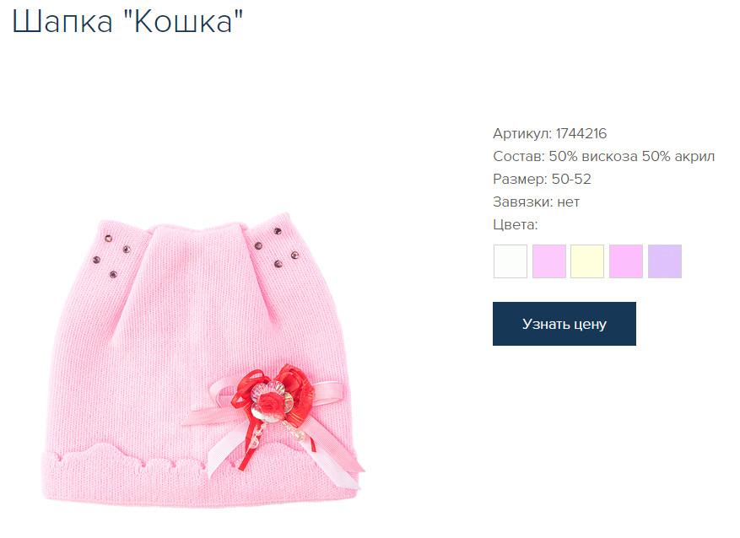Click the Узнать цену button
740x538 pixels.
[564, 324]
